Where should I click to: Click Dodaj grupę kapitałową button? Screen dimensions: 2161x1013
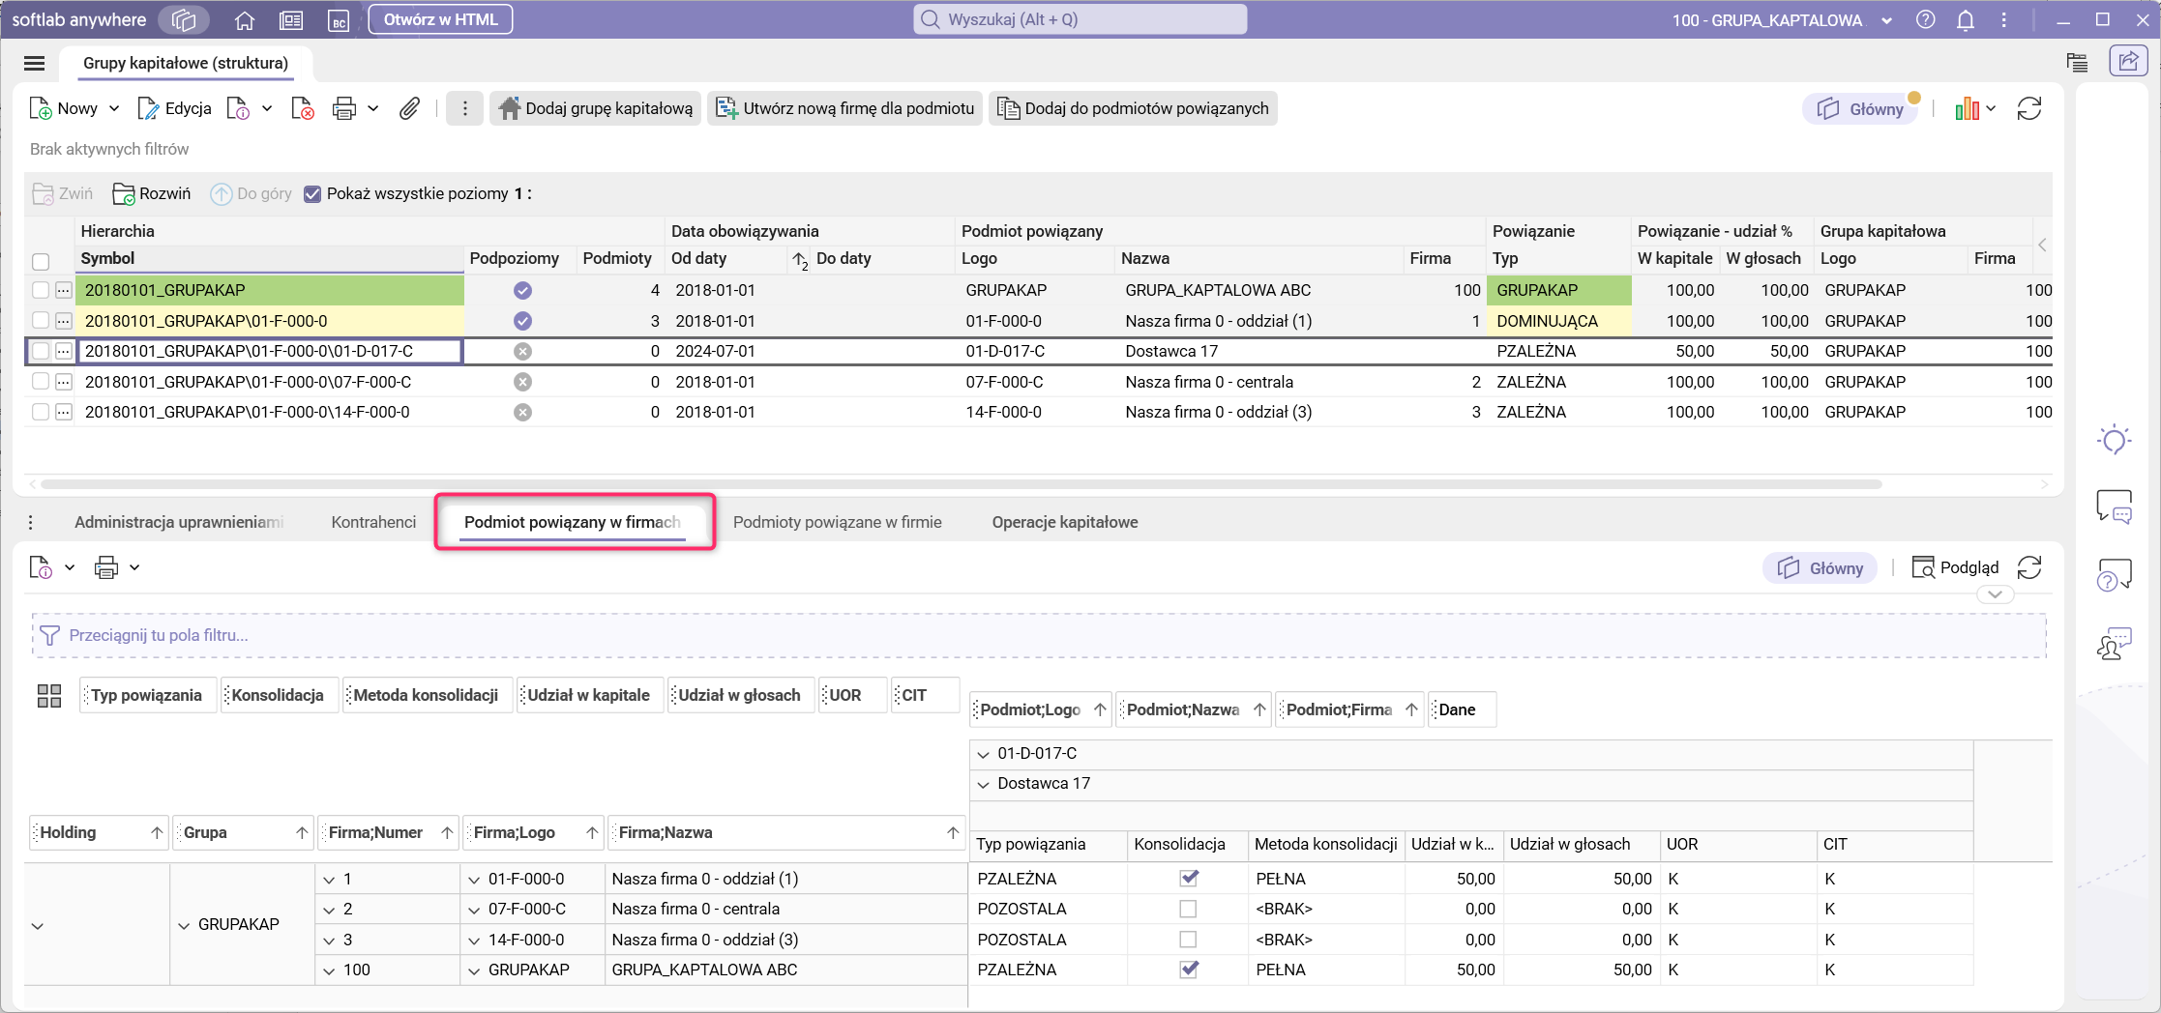pyautogui.click(x=597, y=108)
